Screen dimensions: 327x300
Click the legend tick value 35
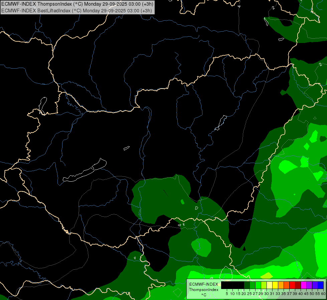pyautogui.click(x=283, y=294)
